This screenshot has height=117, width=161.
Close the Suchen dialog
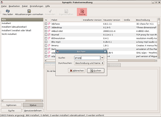tap(105, 52)
